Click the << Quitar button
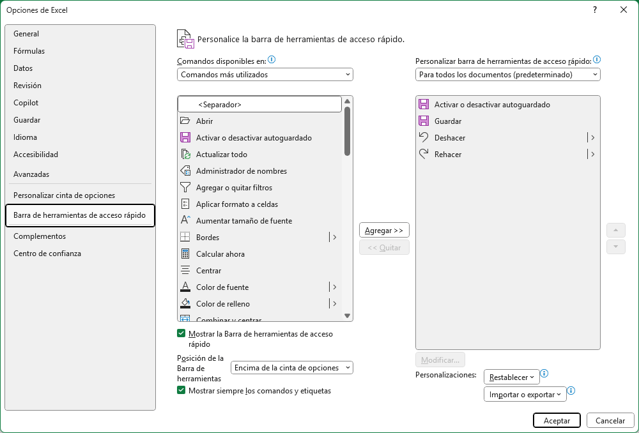 [x=384, y=247]
